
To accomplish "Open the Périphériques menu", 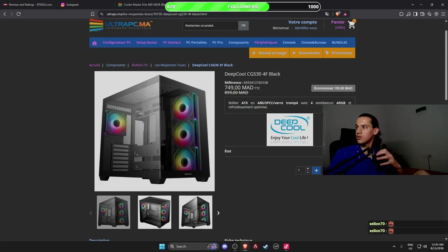I will [266, 42].
